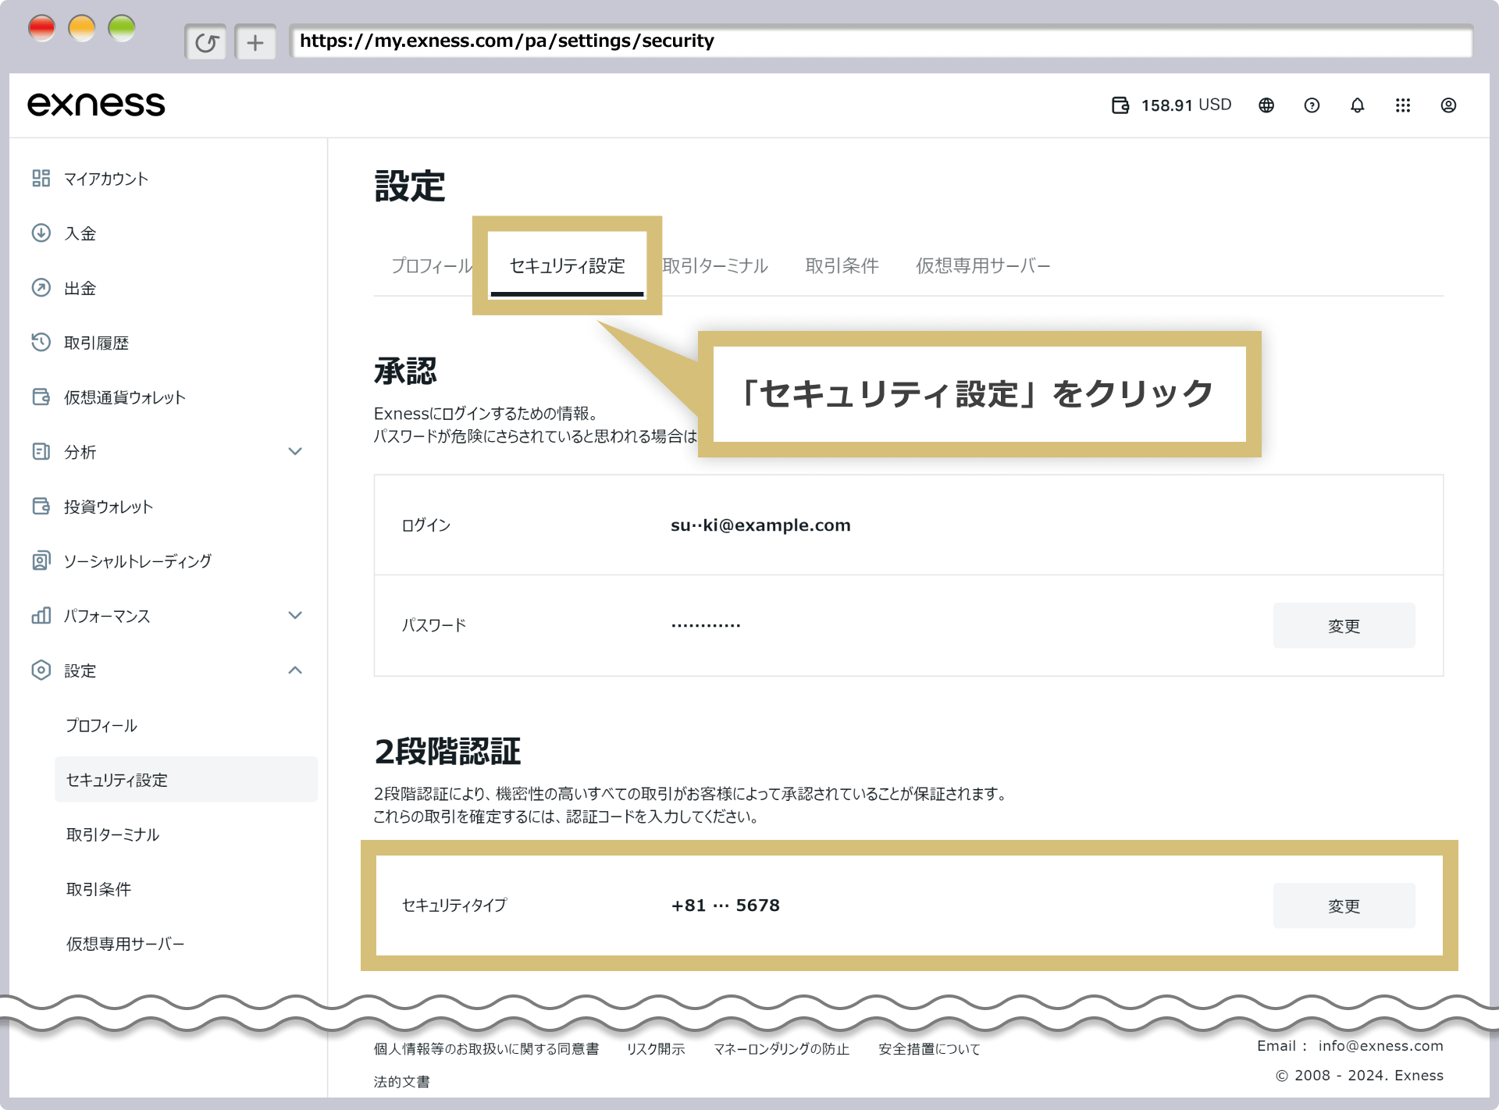Click the su··ki@example.com login value
This screenshot has width=1499, height=1110.
pos(760,525)
